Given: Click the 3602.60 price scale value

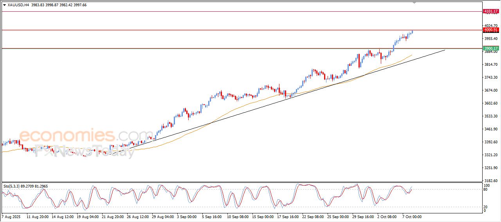Looking at the screenshot, I should [x=490, y=103].
